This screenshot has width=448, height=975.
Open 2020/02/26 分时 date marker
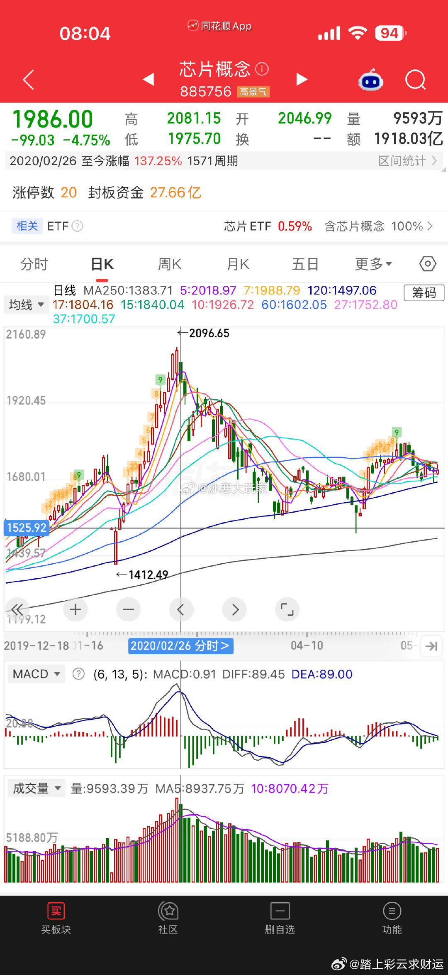181,646
